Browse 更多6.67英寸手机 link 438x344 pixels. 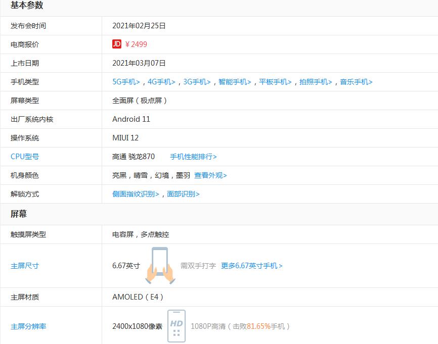[x=251, y=266]
